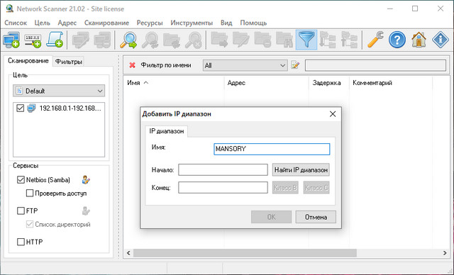
Task: Toggle Список директорий checkbox
Action: pos(30,225)
